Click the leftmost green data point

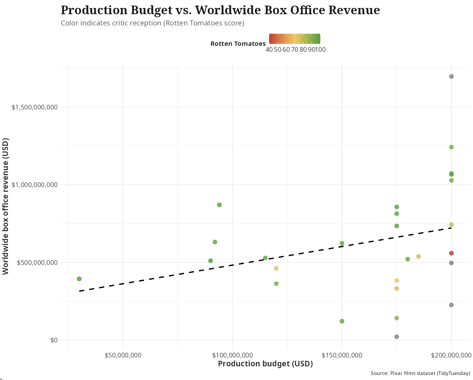point(79,279)
